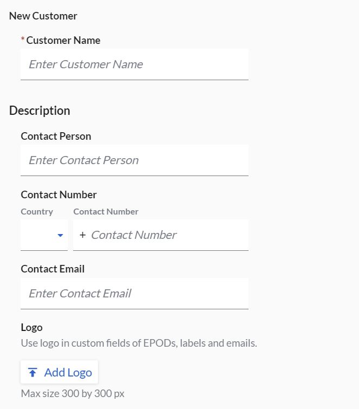Click the Contact Person label
Screen dimensions: 359x409
point(56,136)
